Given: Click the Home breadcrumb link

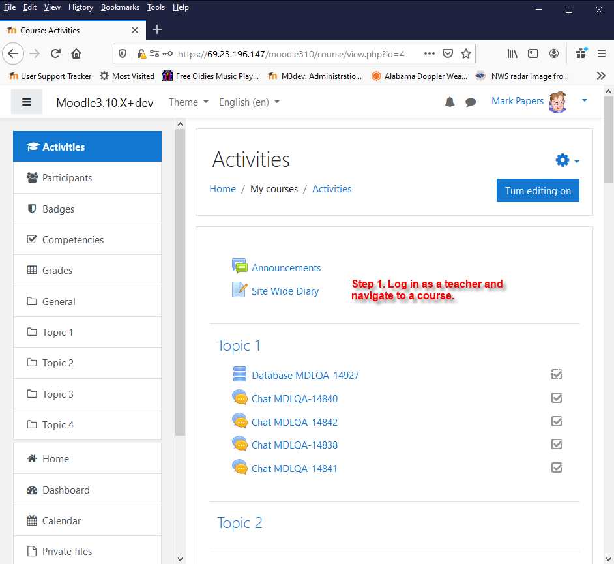Looking at the screenshot, I should pos(223,189).
